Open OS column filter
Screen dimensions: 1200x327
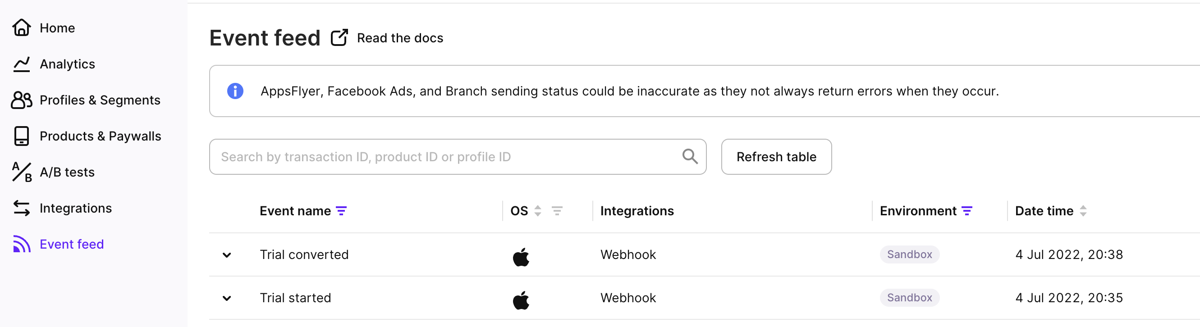coord(557,211)
